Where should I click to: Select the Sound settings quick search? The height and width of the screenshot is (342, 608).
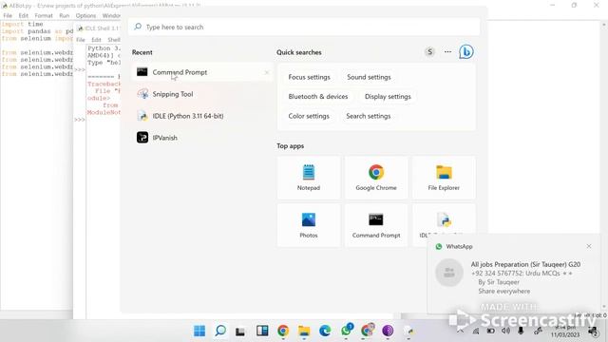pyautogui.click(x=369, y=77)
